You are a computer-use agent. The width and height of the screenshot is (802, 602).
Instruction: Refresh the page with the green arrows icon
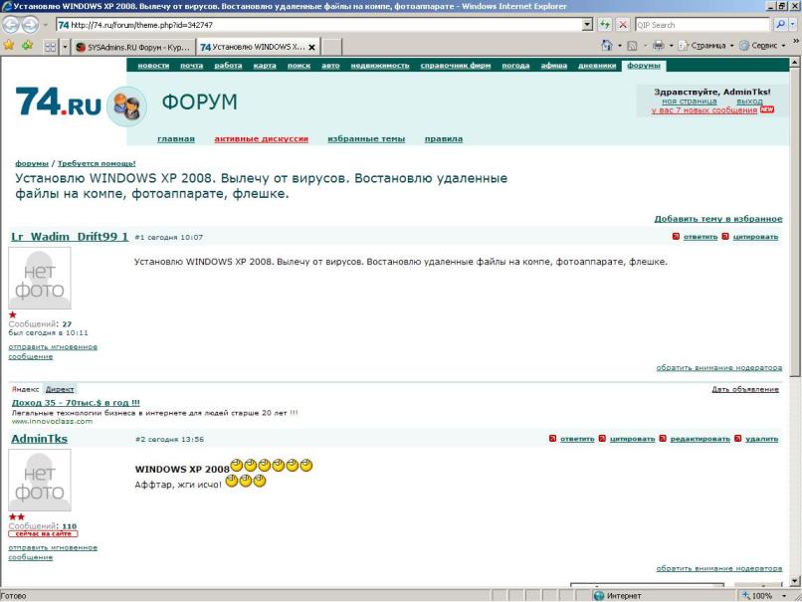(605, 24)
